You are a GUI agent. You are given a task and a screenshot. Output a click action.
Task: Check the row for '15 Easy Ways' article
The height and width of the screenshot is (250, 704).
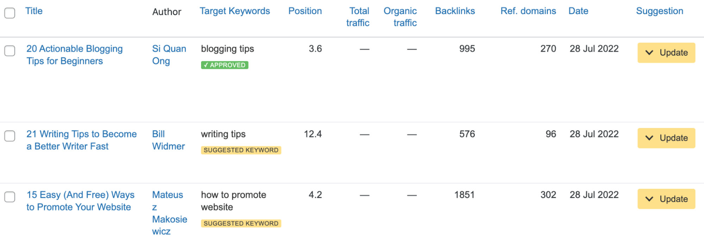[x=10, y=197]
